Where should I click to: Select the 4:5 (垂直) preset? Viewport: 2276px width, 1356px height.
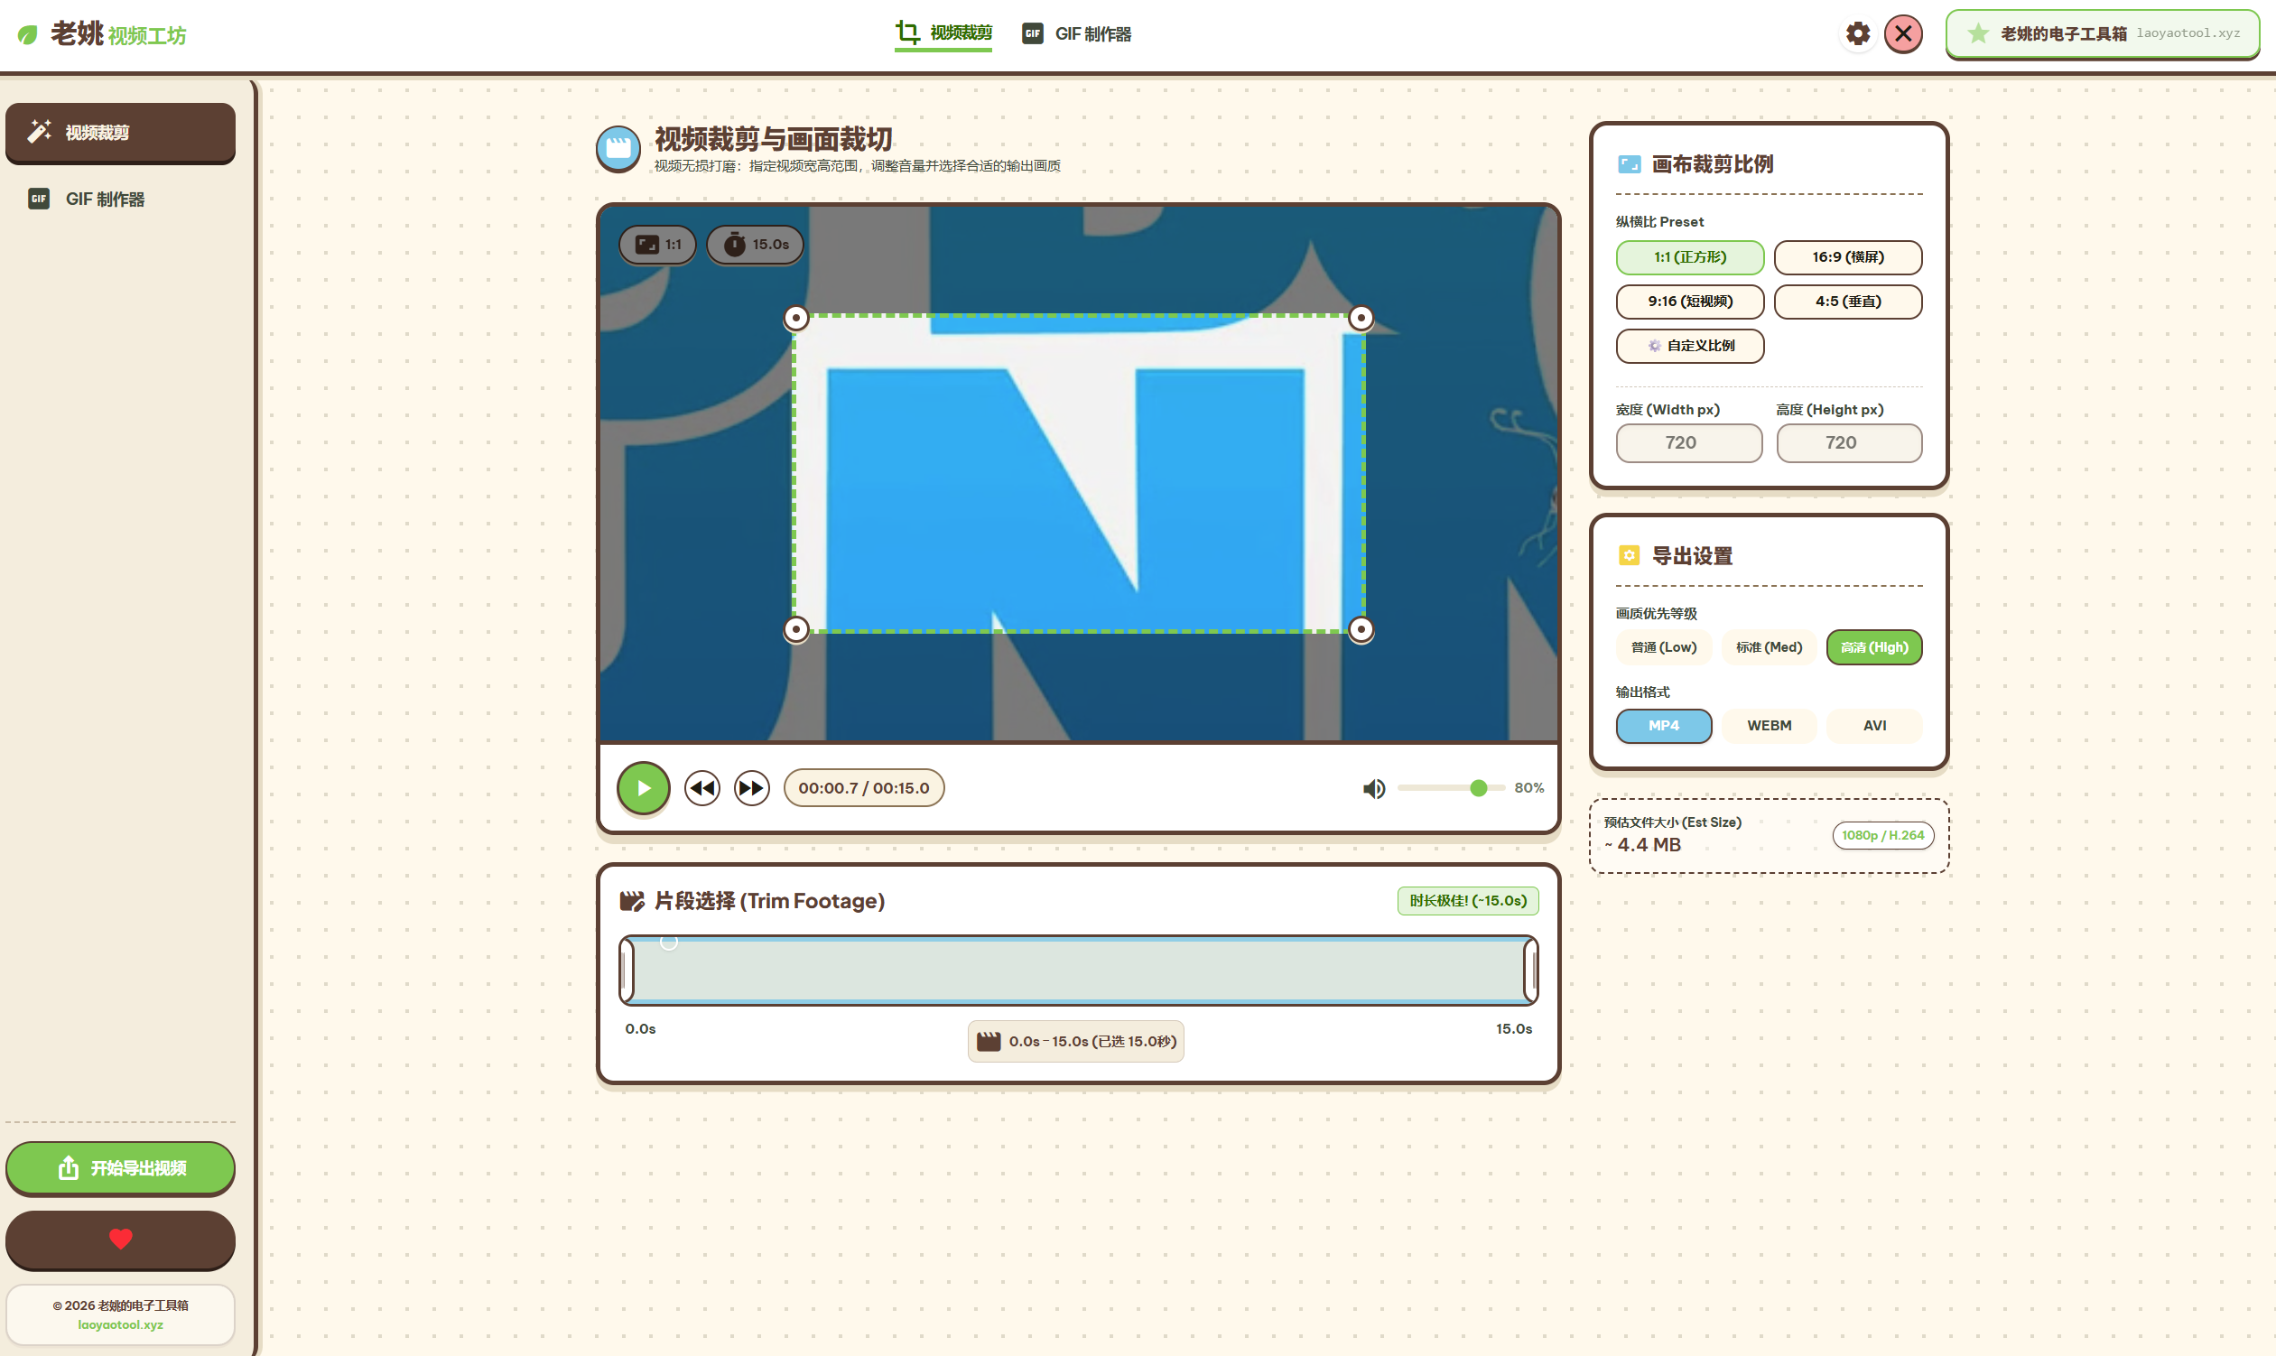tap(1847, 302)
